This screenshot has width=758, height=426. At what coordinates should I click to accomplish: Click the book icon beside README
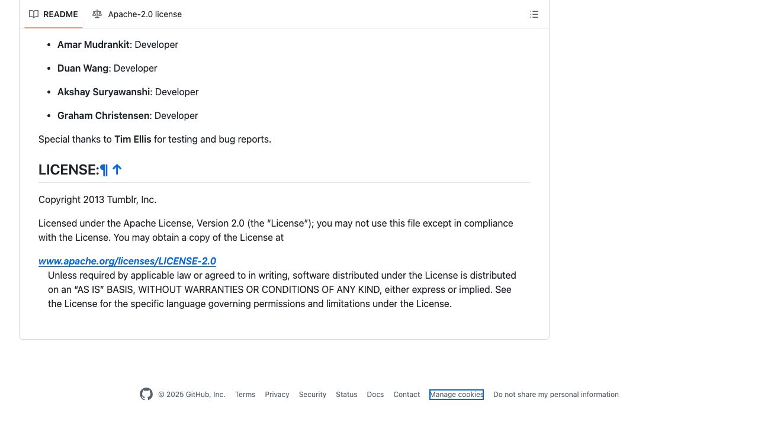(34, 14)
